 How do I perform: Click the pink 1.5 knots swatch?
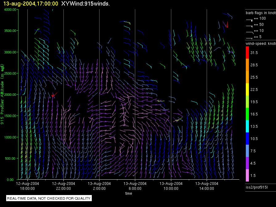coord(247,175)
